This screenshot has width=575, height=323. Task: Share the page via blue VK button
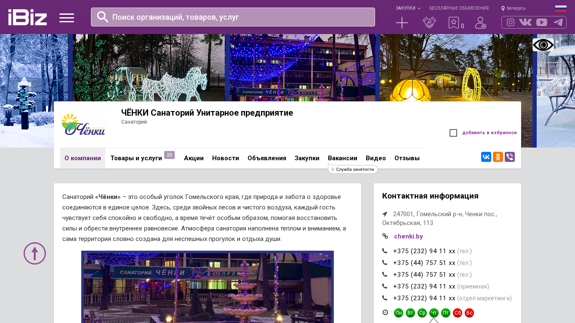(486, 157)
